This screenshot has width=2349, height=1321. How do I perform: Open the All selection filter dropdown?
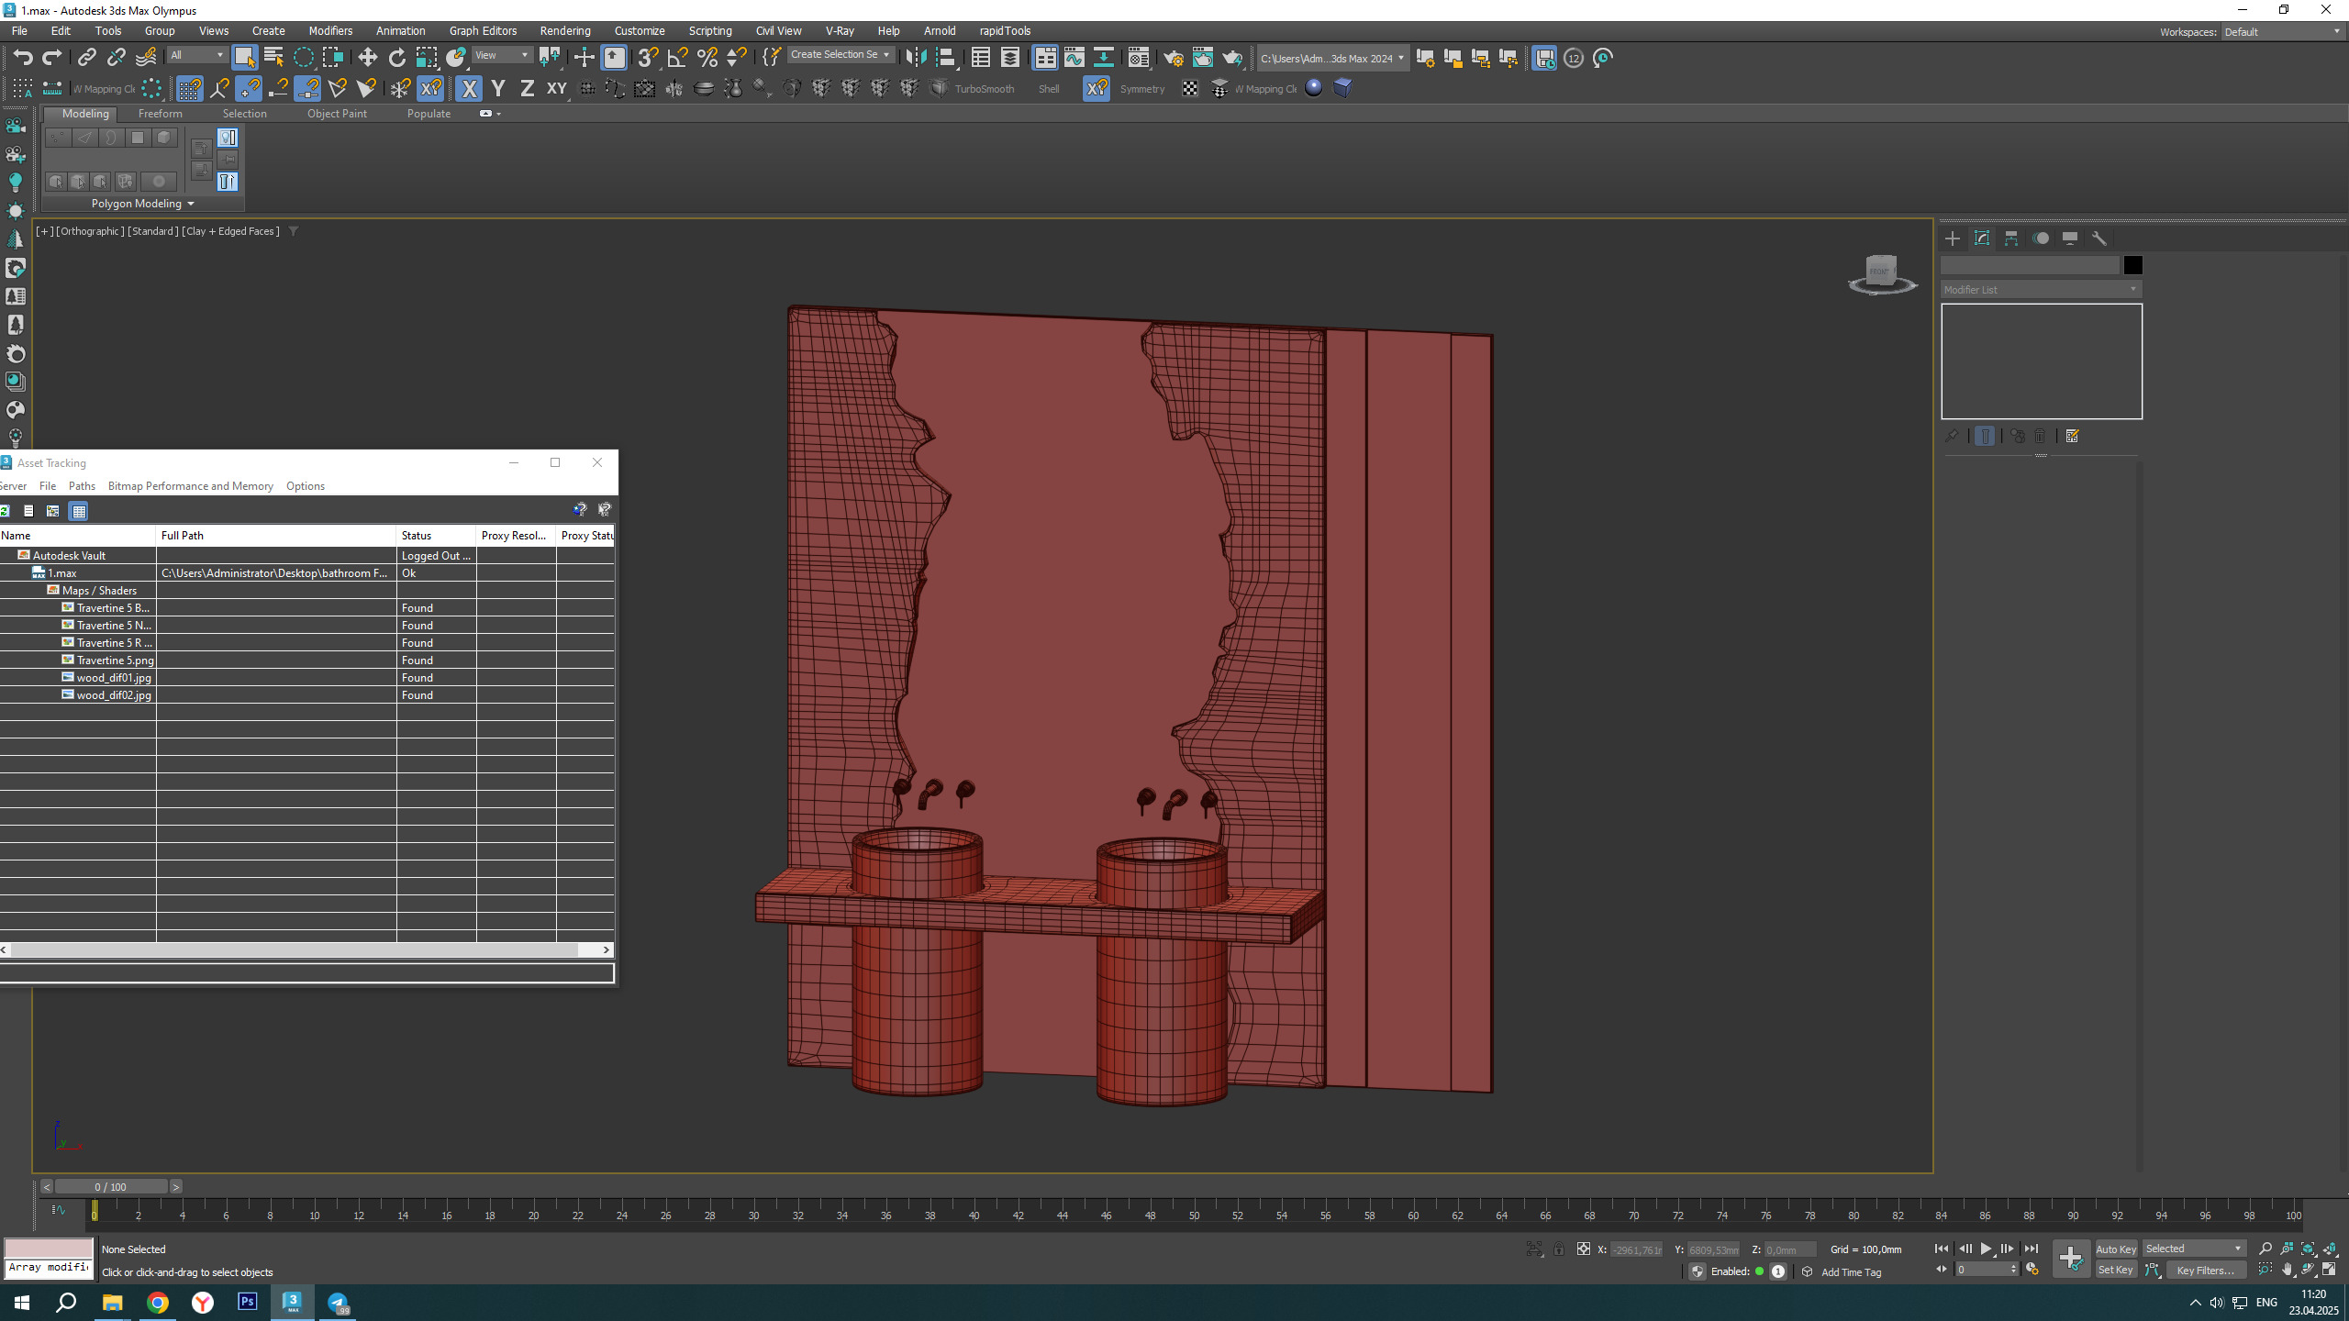click(x=196, y=55)
